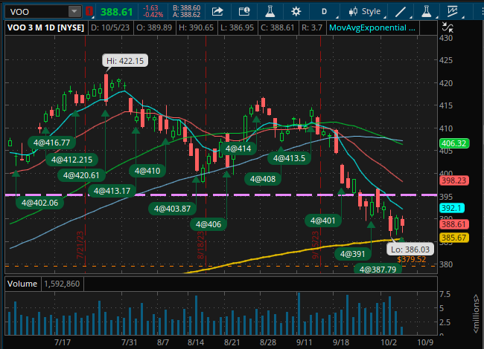The height and width of the screenshot is (349, 484).
Task: Select the 4@391 trade bubble
Action: 352,254
